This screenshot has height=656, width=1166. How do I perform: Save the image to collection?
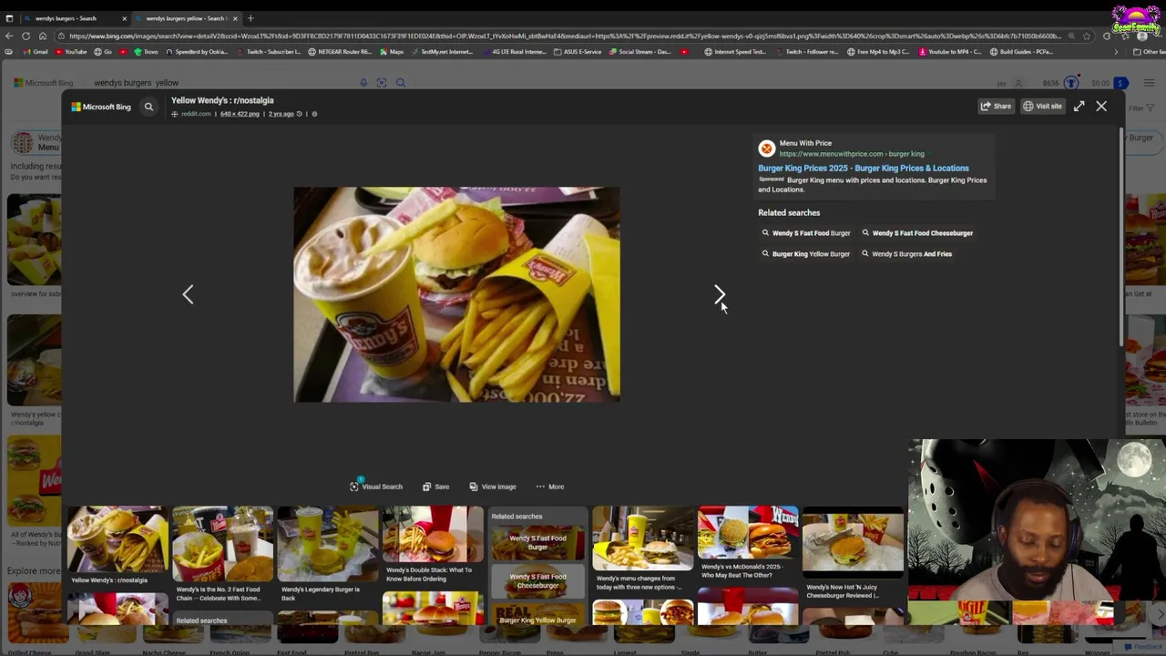(435, 487)
